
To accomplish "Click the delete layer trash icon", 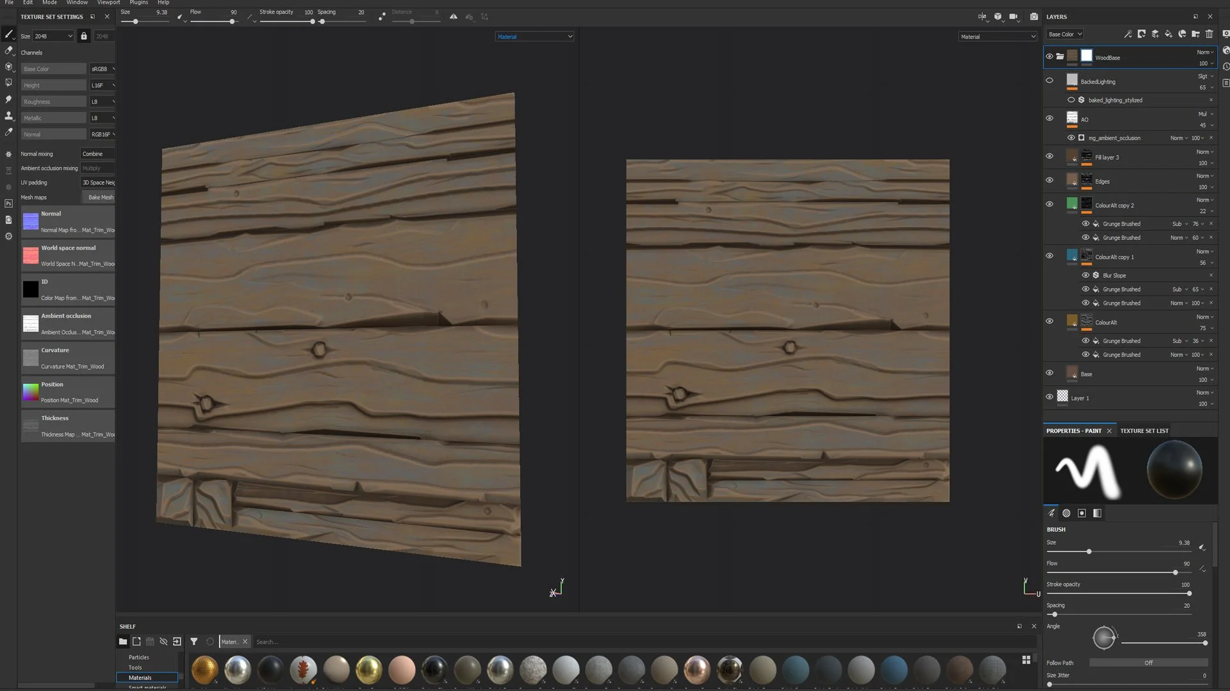I will tap(1209, 34).
